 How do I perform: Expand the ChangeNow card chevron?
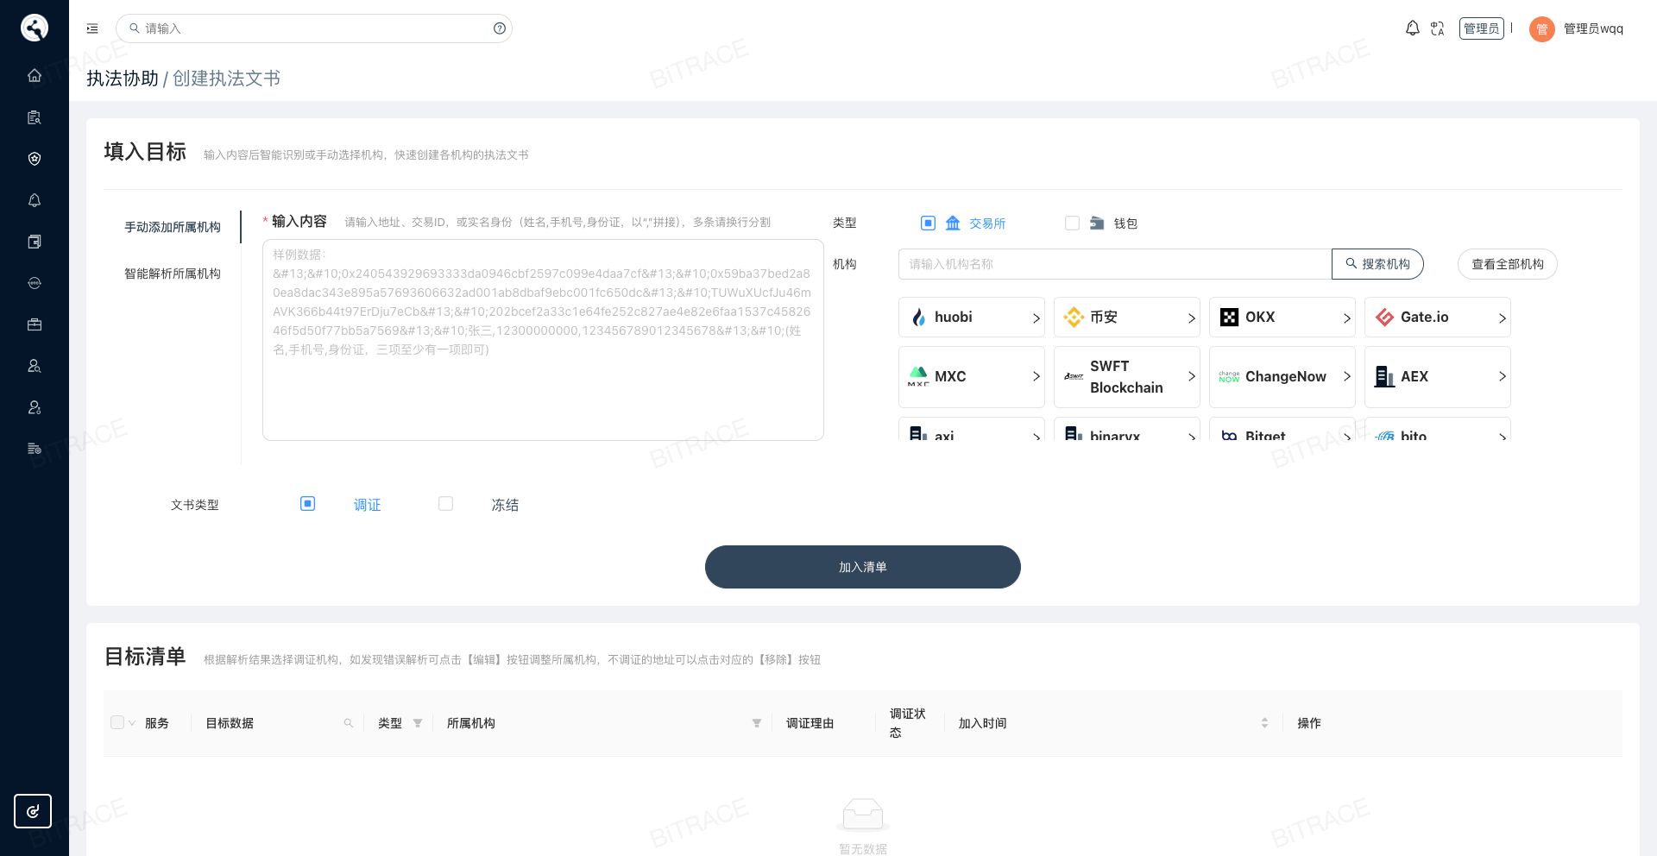1346,376
